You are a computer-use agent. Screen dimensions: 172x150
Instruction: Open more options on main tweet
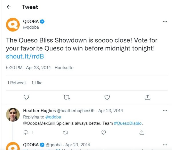pos(165,22)
